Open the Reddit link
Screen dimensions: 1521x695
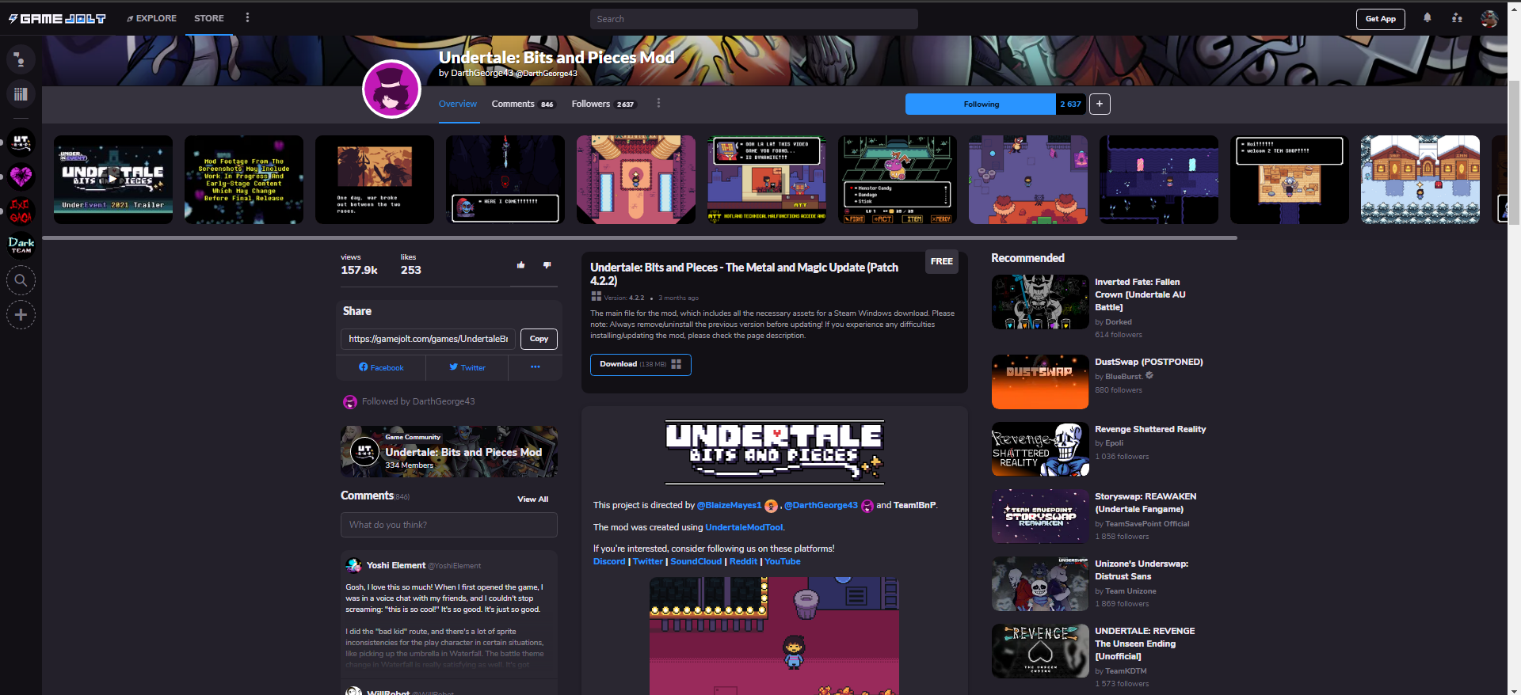pyautogui.click(x=743, y=561)
